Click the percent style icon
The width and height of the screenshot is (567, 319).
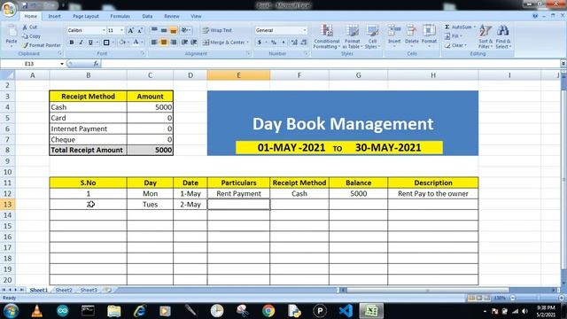pos(274,43)
